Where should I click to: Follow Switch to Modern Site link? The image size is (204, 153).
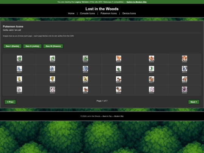click(136, 2)
